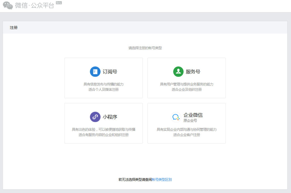Viewport: 291px width, 193px height.
Task: Click the 注册 heading text
Action: [x=14, y=28]
